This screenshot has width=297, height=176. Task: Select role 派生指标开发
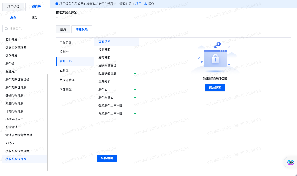(24, 103)
